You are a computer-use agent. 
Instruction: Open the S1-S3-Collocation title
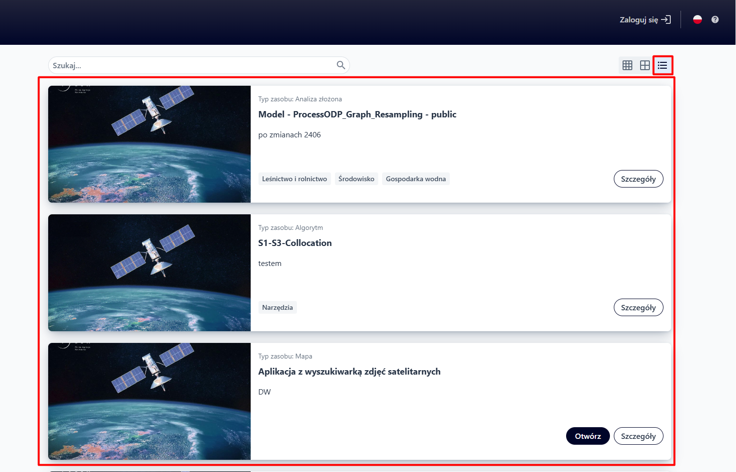(295, 243)
